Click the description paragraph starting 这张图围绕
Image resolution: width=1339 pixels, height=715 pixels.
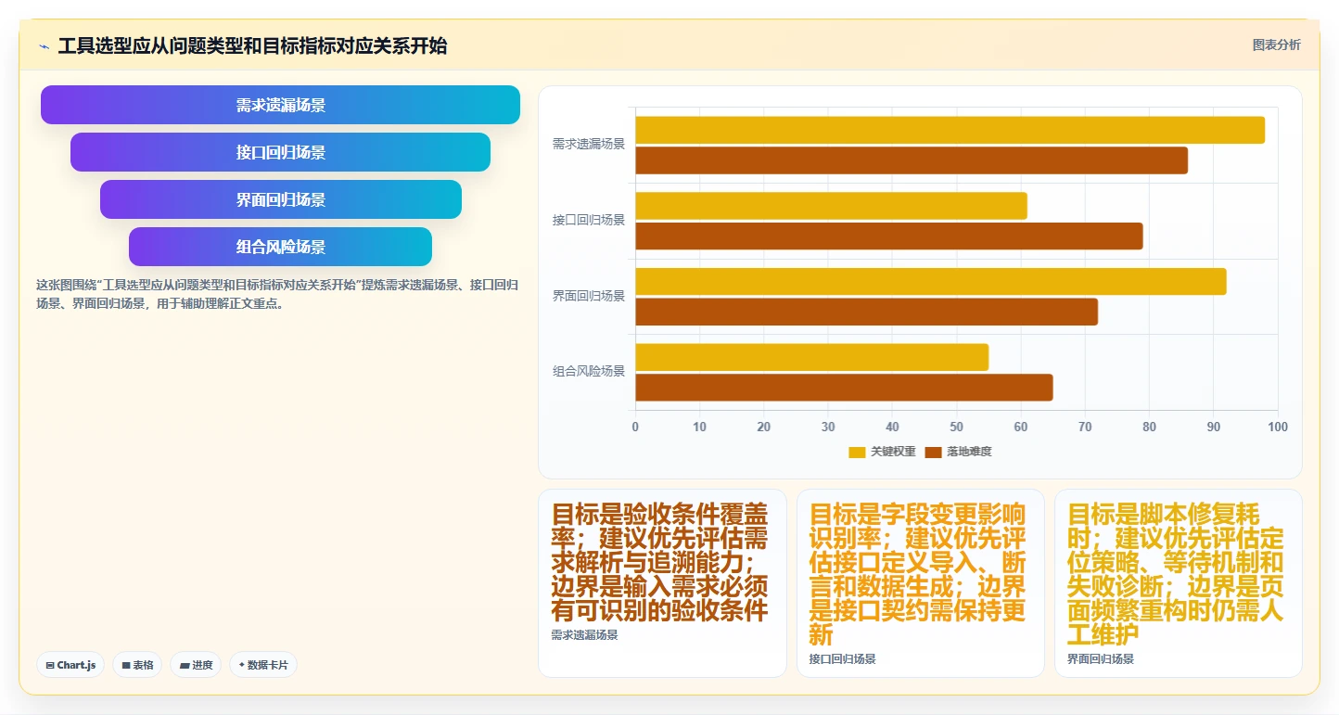[x=277, y=294]
